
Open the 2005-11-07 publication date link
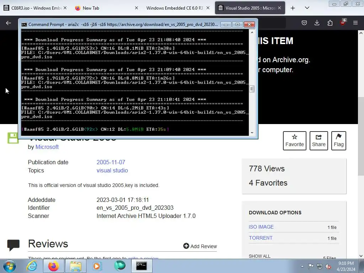tap(111, 162)
